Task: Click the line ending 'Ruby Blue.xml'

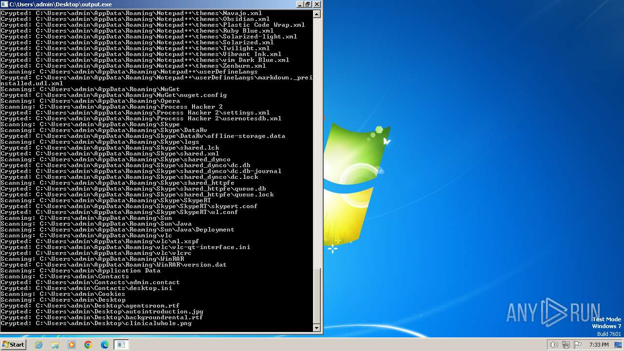Action: tap(137, 31)
